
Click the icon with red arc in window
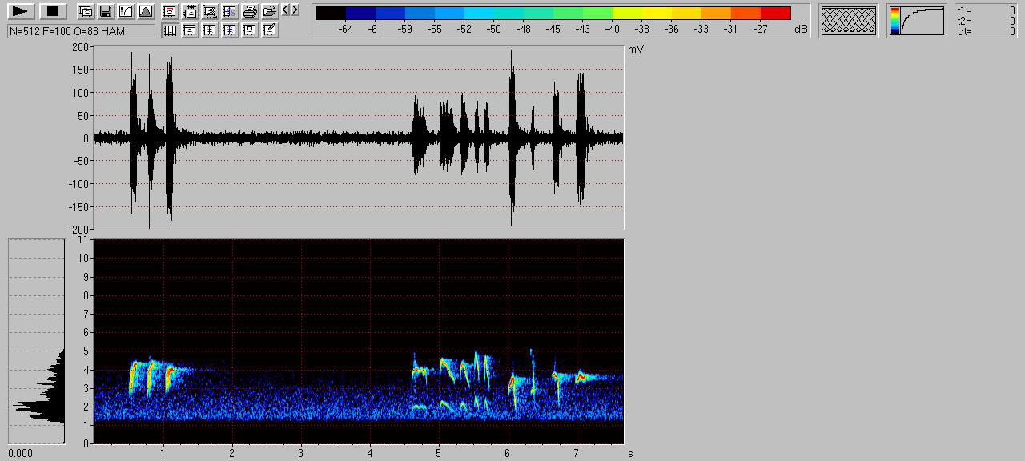tap(170, 11)
